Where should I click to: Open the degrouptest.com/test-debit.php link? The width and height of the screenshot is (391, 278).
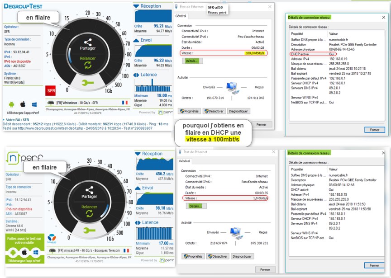pyautogui.click(x=50, y=128)
